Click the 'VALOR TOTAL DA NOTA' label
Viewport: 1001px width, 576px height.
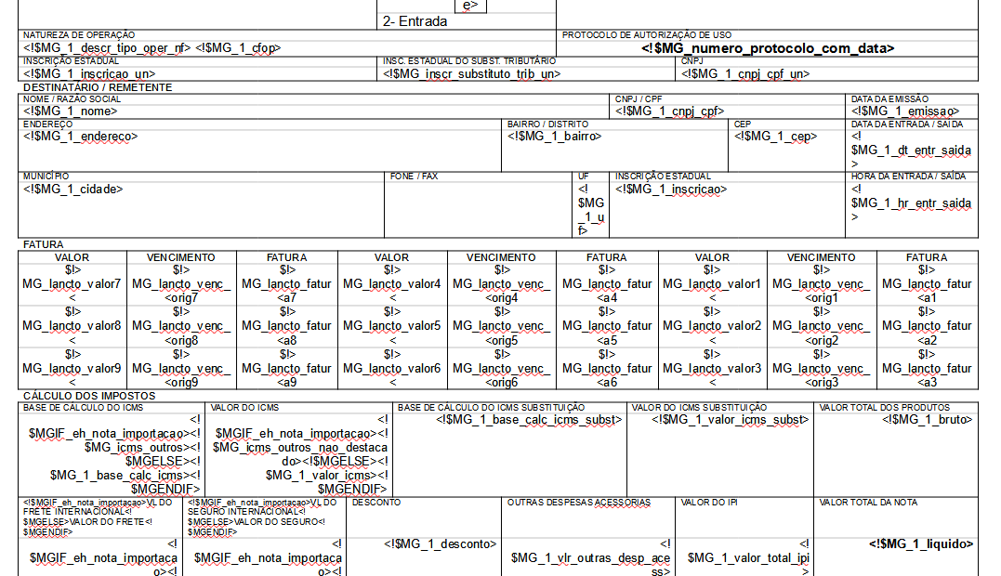click(868, 503)
